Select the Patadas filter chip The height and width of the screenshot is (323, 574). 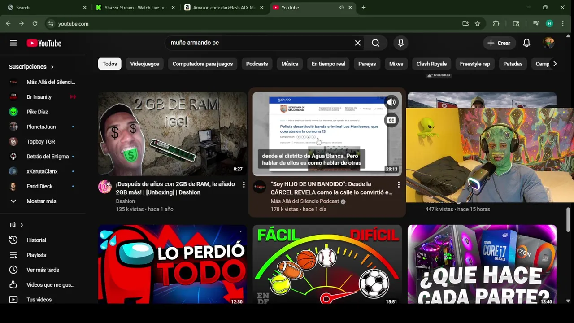(513, 64)
